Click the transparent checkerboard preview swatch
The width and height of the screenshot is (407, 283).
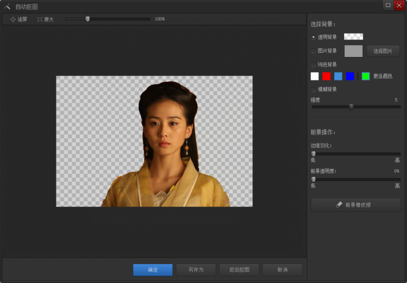click(353, 37)
